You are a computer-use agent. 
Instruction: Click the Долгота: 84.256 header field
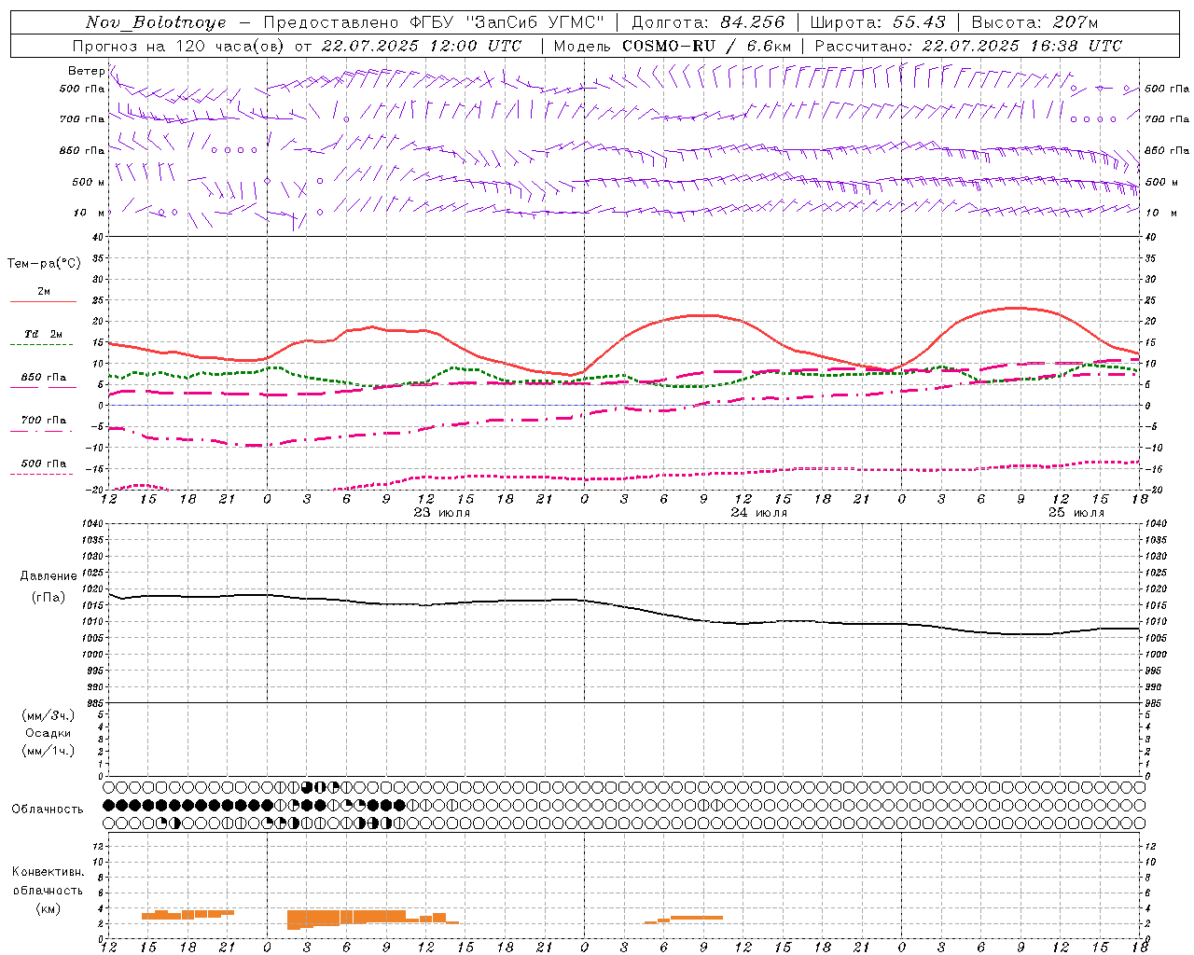point(708,22)
